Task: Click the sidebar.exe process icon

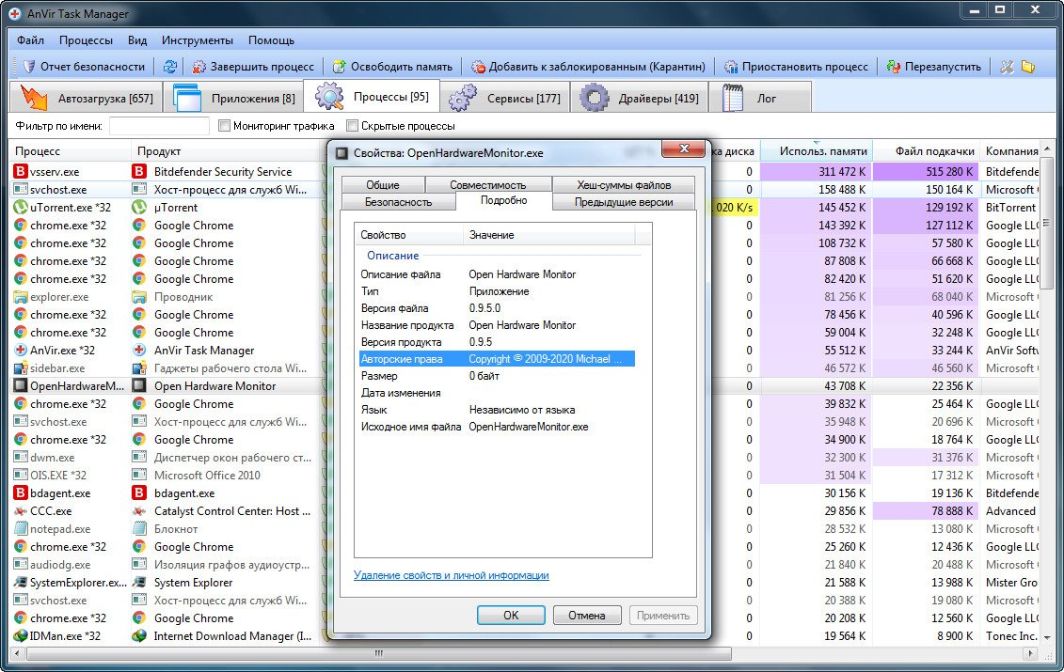Action: pos(21,368)
